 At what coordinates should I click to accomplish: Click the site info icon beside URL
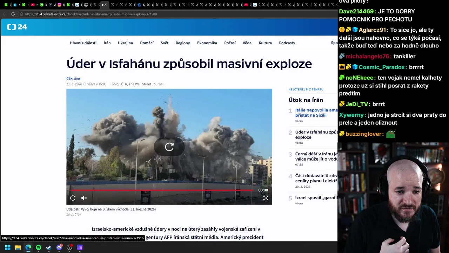click(x=21, y=14)
